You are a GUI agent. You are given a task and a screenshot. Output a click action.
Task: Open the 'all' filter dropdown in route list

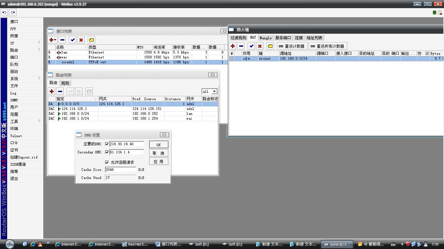coord(214,91)
